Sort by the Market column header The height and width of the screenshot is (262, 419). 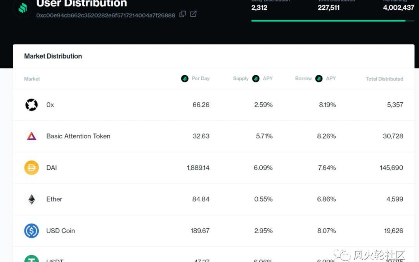click(x=32, y=79)
